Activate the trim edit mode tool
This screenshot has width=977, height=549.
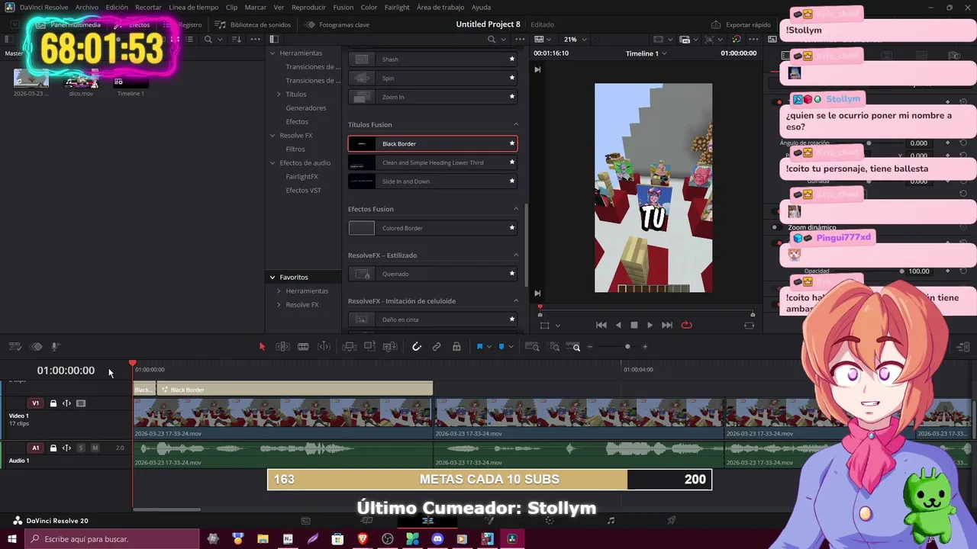[x=282, y=347]
